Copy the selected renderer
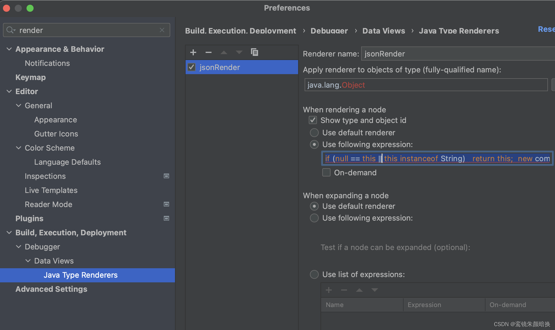The image size is (555, 330). click(255, 52)
